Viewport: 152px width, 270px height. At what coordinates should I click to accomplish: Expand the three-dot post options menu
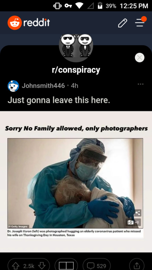[140, 84]
